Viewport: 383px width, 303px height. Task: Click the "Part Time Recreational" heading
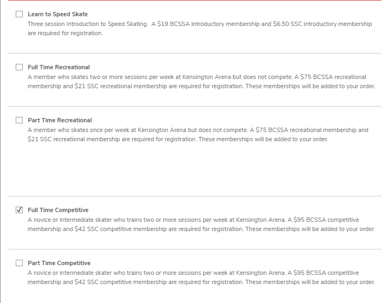60,120
